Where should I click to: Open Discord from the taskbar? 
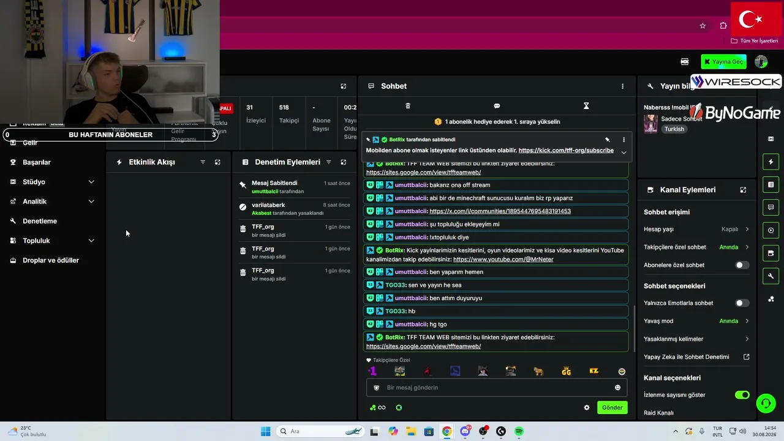click(465, 431)
